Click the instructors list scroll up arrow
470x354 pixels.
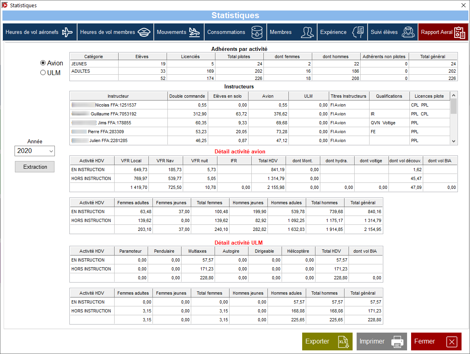pos(454,95)
